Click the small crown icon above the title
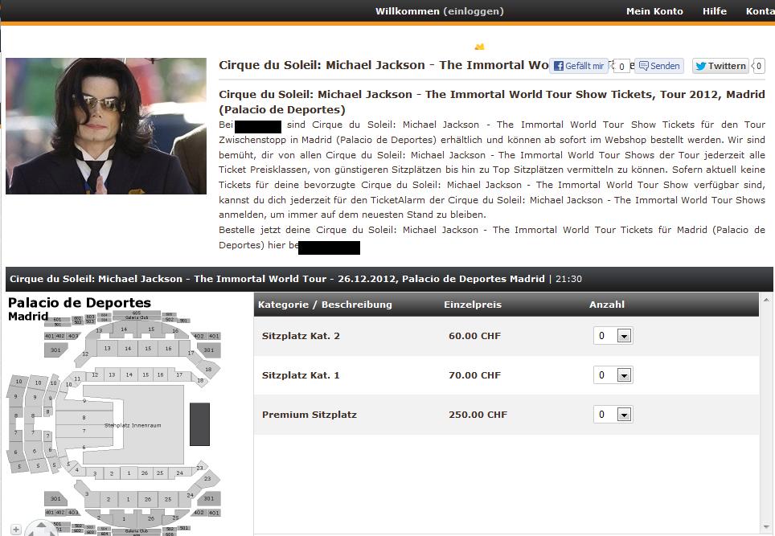 tap(479, 47)
